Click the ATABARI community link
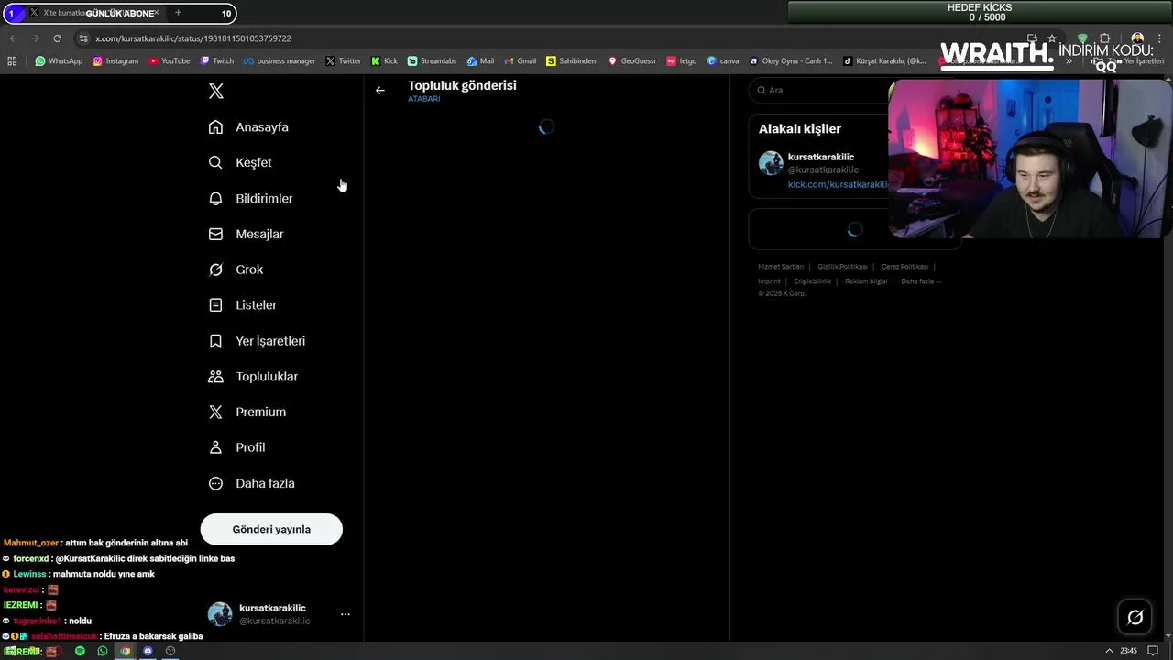Viewport: 1173px width, 660px height. point(423,99)
